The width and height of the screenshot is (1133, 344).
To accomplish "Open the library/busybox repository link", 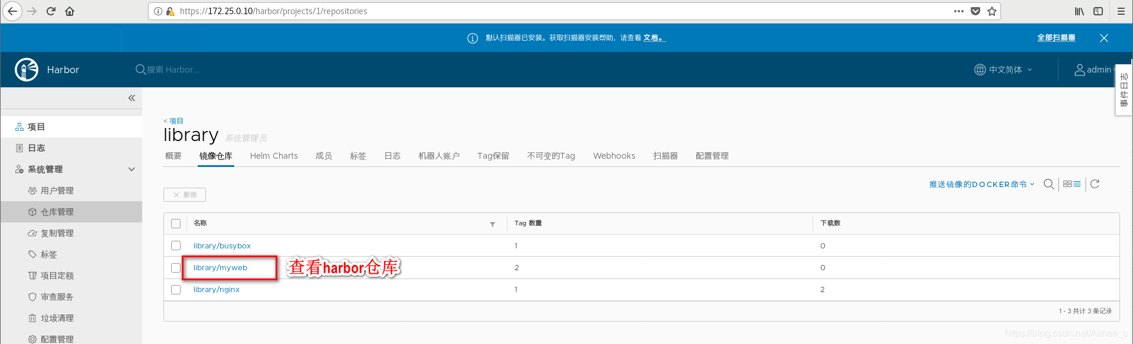I will pyautogui.click(x=222, y=245).
